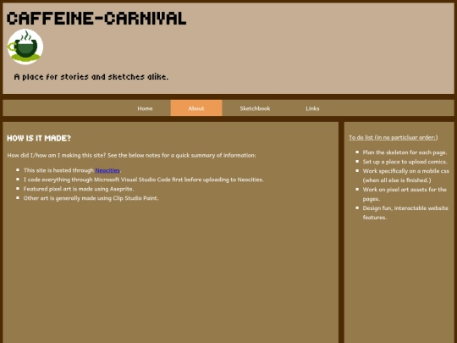The height and width of the screenshot is (343, 457).
Task: Click 'Design fun, interactable website features.'
Action: (x=405, y=213)
